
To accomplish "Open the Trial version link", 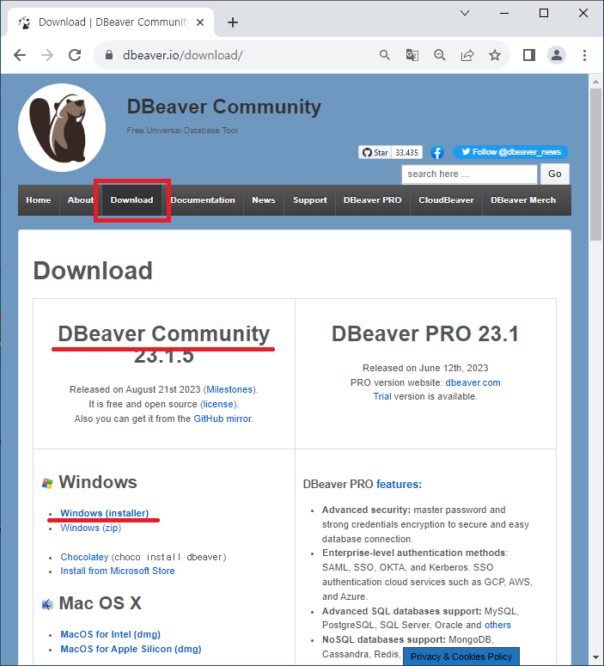I will point(382,396).
